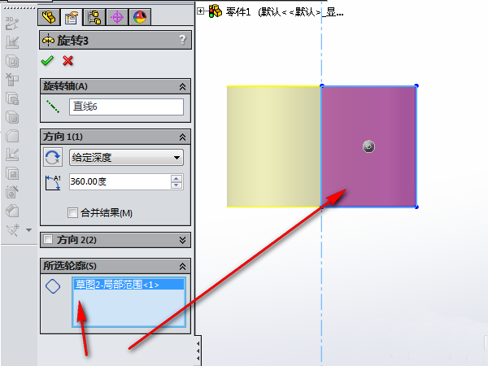Reverse rotation direction icon button

(52, 157)
